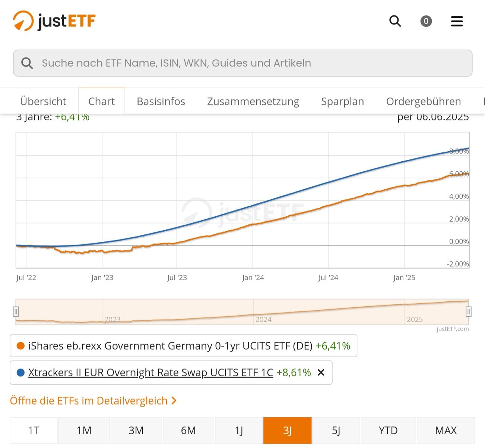Set chart range to MAX

pos(446,431)
